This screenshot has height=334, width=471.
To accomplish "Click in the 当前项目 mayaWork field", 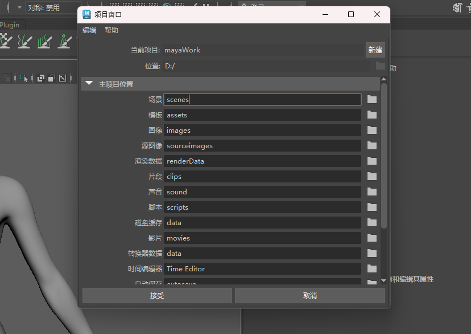I will 263,50.
